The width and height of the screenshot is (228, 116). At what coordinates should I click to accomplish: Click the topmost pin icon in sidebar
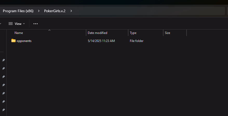click(3, 60)
